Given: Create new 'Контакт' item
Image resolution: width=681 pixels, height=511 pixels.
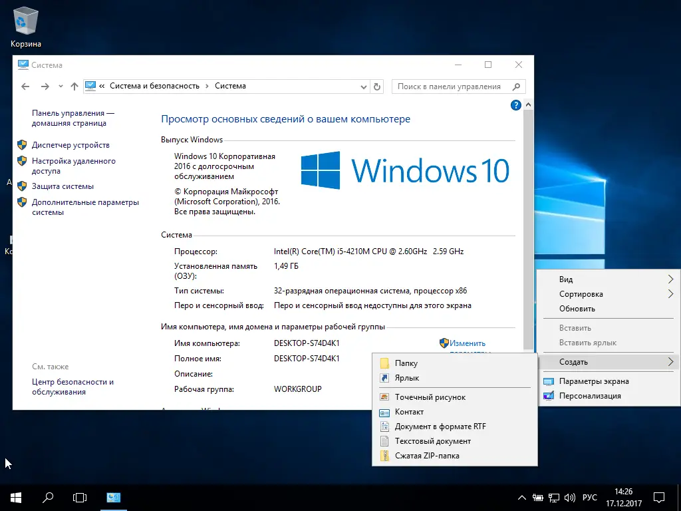Looking at the screenshot, I should tap(455, 412).
